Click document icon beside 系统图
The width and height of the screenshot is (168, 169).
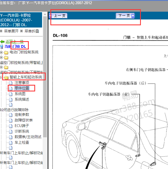[x=11, y=94]
